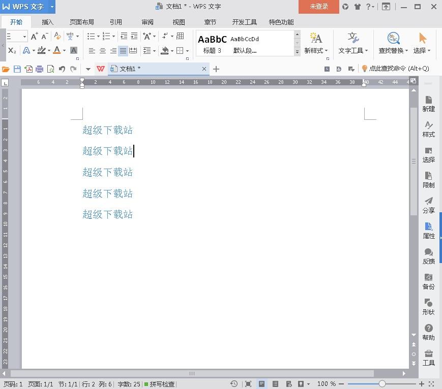
Task: Click 选择 cursor tool in ribbon
Action: [x=422, y=44]
